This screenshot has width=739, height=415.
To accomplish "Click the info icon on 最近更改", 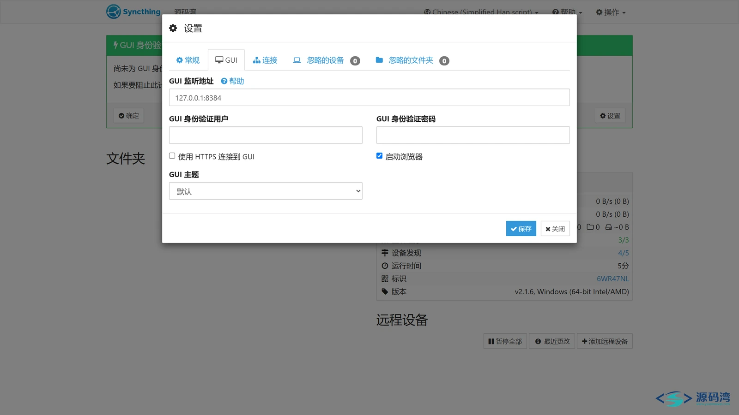I will click(x=538, y=341).
